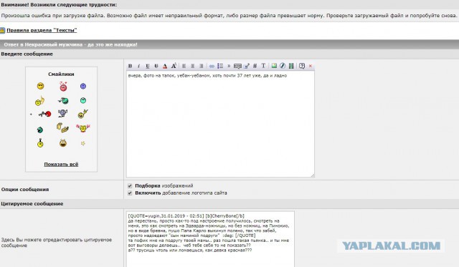Insert the yellow thumbs-up smiley
Screen dimensions: 459x267
click(39, 101)
